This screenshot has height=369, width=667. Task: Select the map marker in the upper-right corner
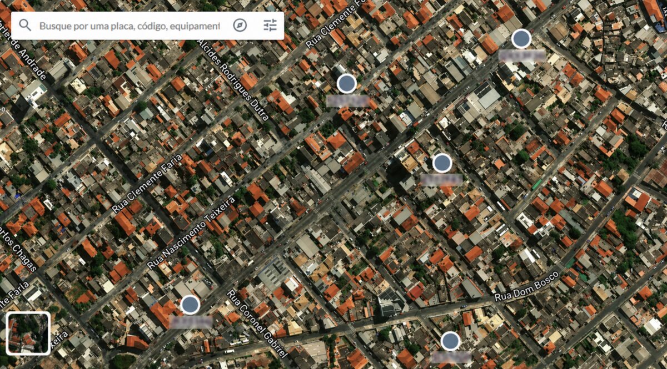[521, 39]
